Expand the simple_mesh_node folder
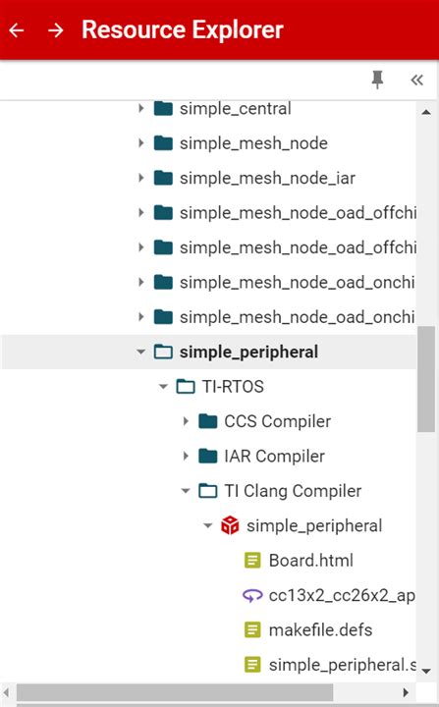 [x=140, y=143]
